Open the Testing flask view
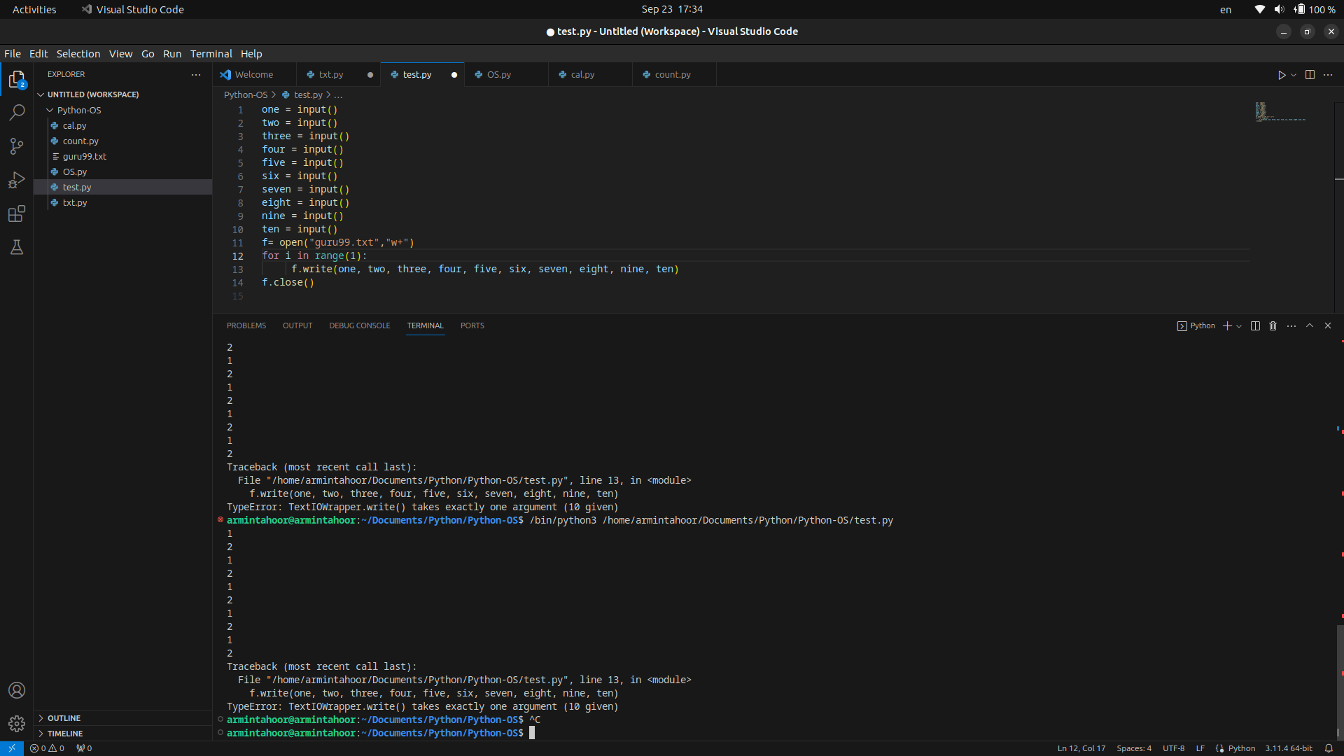The width and height of the screenshot is (1344, 756). coord(17,247)
